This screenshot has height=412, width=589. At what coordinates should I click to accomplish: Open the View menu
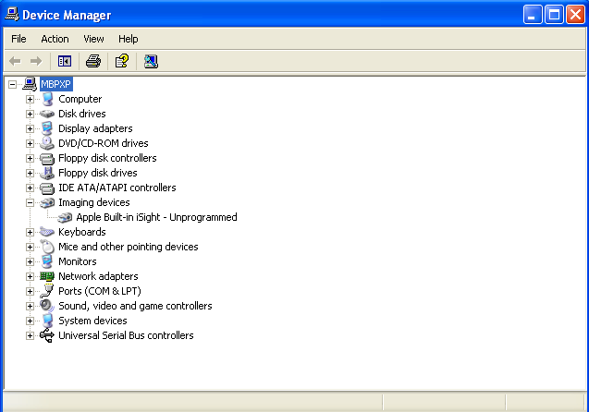[x=93, y=39]
